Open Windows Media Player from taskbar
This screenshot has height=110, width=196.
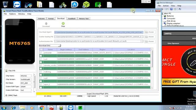coord(32,108)
